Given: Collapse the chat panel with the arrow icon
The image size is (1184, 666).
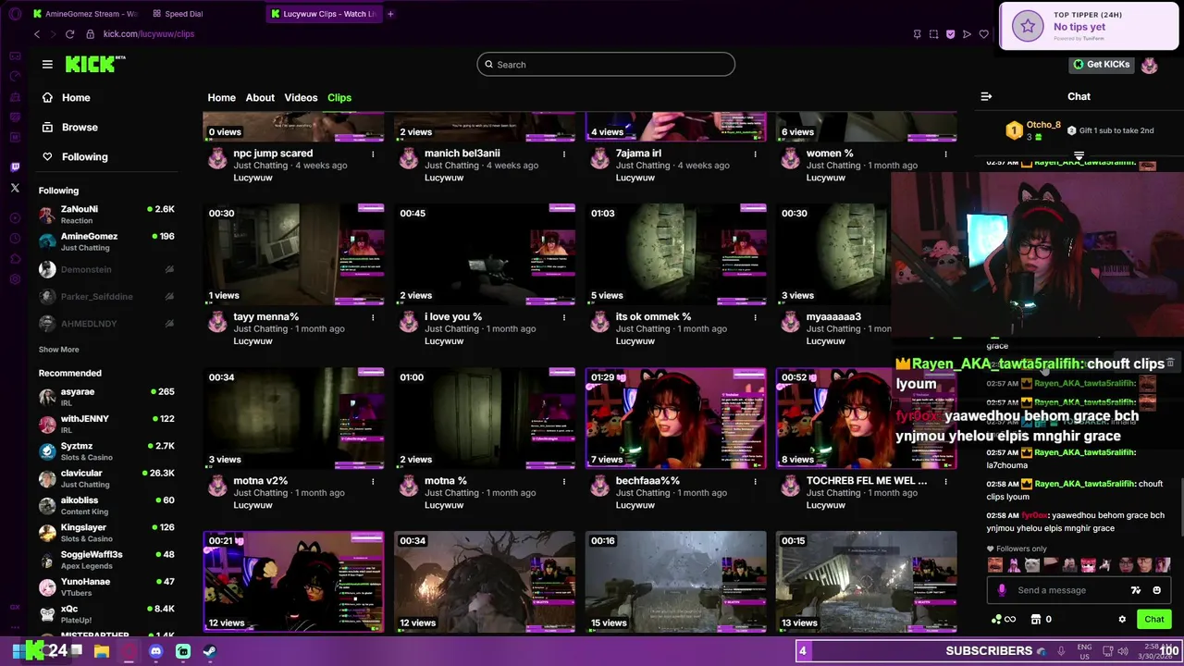Looking at the screenshot, I should point(986,96).
